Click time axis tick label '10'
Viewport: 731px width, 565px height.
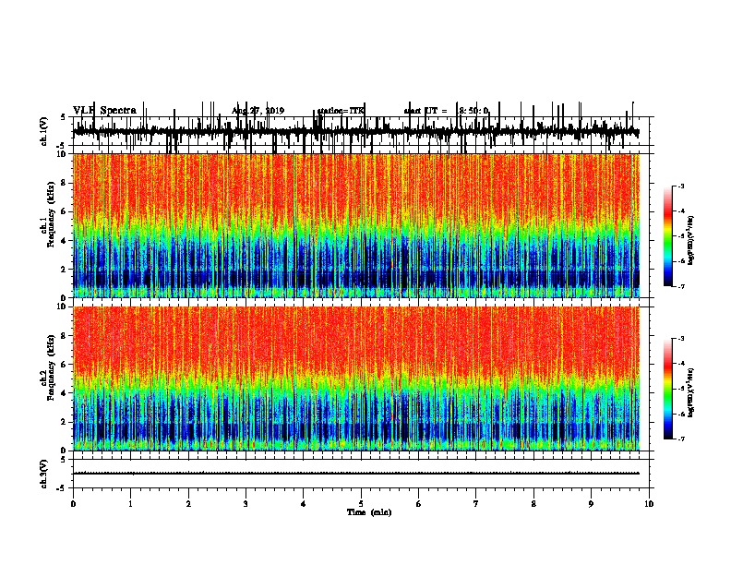(649, 504)
